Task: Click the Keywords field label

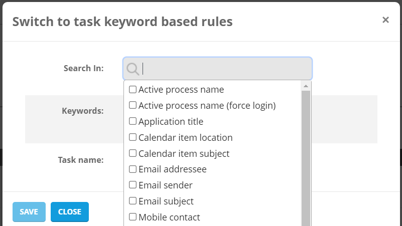Action: (83, 111)
